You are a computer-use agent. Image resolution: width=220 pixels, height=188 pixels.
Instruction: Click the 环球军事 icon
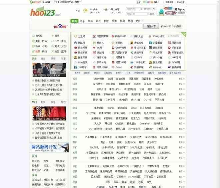[x=169, y=48]
